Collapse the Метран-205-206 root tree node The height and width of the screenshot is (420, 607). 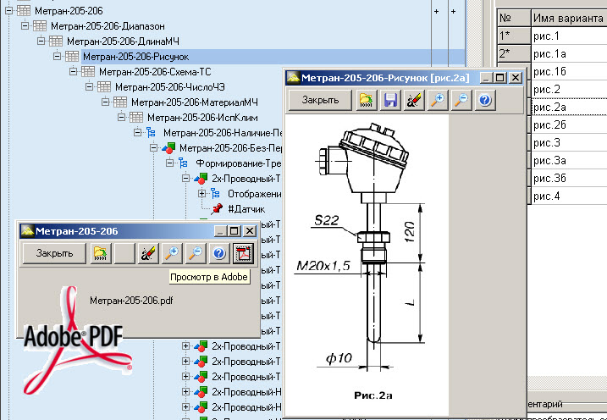pyautogui.click(x=9, y=9)
